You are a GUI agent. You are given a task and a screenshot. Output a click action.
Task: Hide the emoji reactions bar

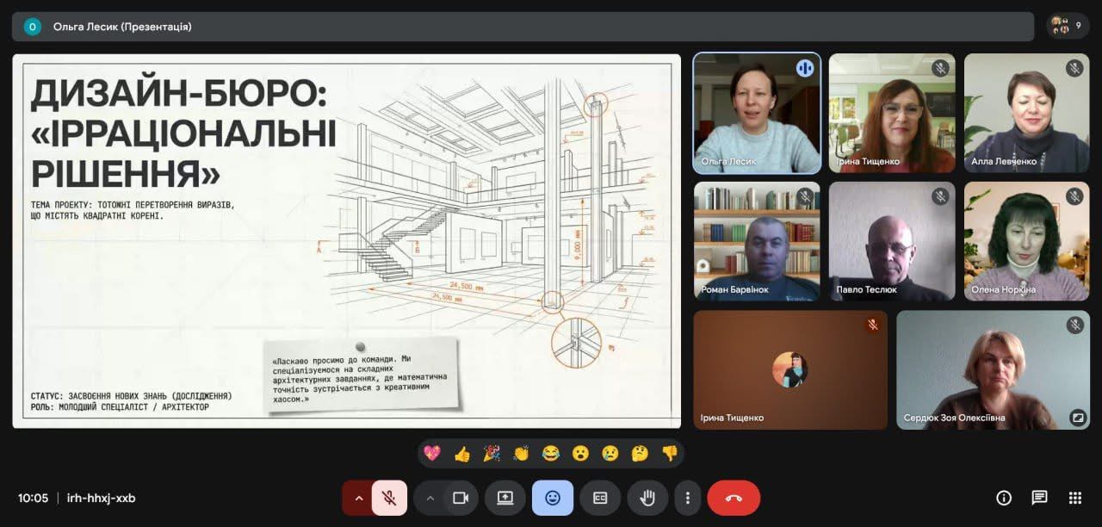point(552,498)
